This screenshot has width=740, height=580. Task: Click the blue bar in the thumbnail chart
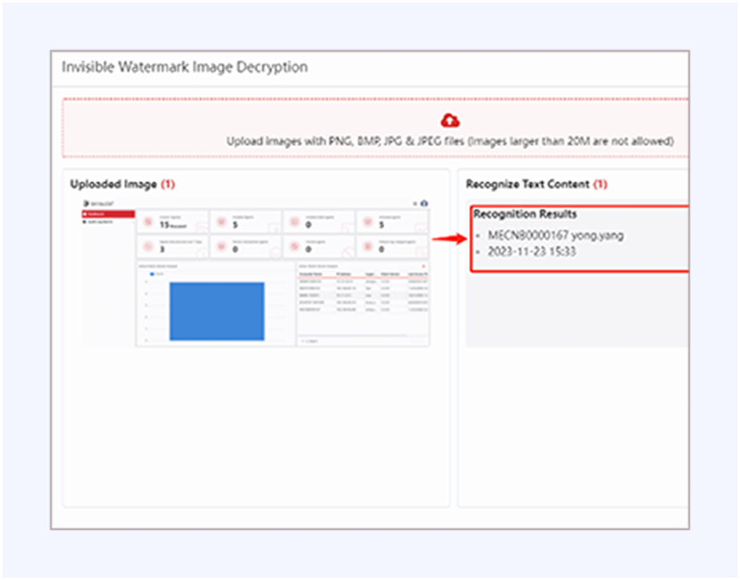coord(216,311)
